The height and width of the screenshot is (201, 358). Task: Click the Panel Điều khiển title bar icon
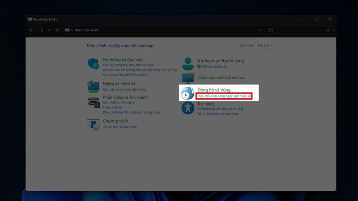tap(30, 19)
